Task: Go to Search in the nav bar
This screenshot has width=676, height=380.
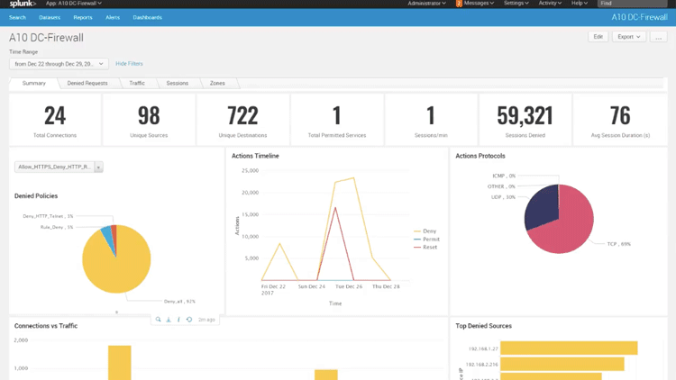Action: click(x=17, y=18)
